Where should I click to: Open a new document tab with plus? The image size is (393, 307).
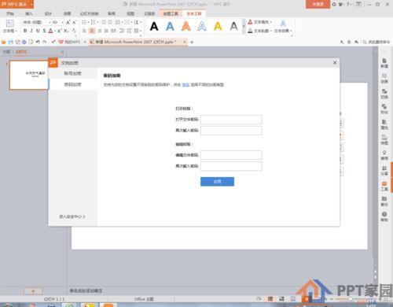point(192,42)
